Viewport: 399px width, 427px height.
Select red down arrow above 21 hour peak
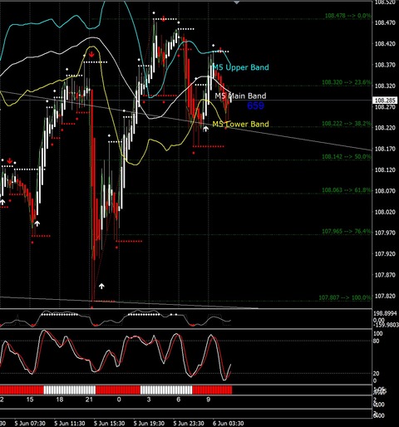pos(91,54)
